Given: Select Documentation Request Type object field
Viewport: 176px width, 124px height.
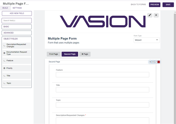Looking at the screenshot, I should pyautogui.click(x=16, y=53).
